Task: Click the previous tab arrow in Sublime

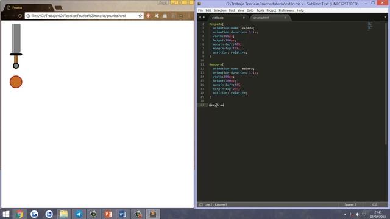Action: click(x=200, y=18)
